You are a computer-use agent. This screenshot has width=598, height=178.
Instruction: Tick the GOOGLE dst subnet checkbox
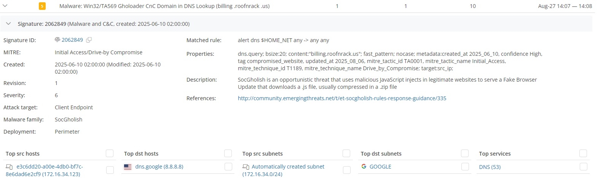[465, 167]
